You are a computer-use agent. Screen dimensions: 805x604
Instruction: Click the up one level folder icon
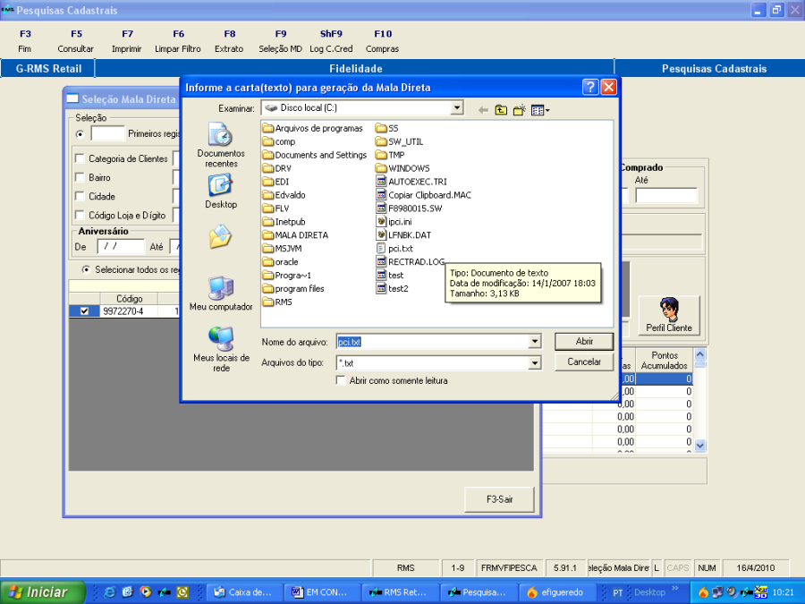click(x=501, y=110)
